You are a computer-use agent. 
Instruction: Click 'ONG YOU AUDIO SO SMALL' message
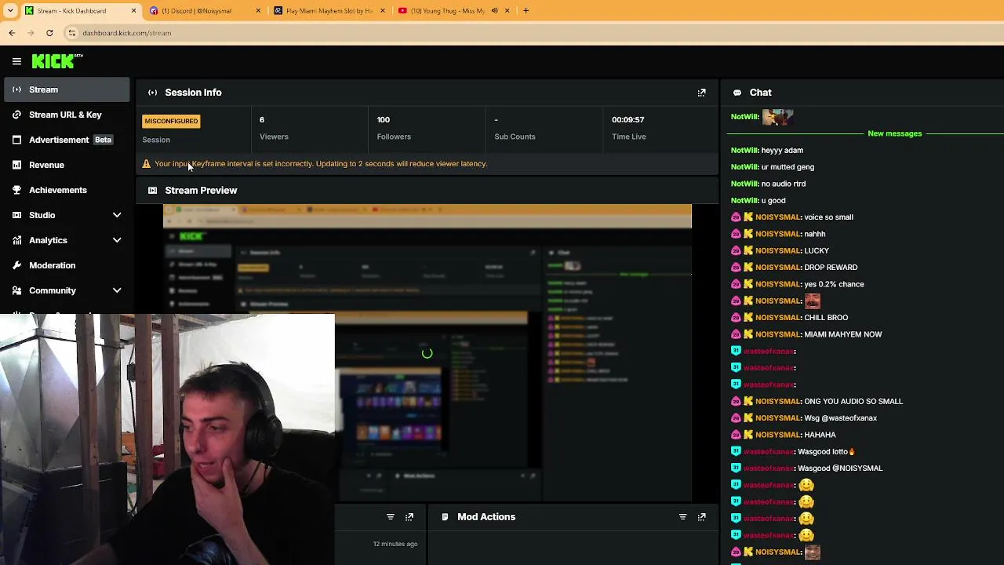click(x=853, y=401)
